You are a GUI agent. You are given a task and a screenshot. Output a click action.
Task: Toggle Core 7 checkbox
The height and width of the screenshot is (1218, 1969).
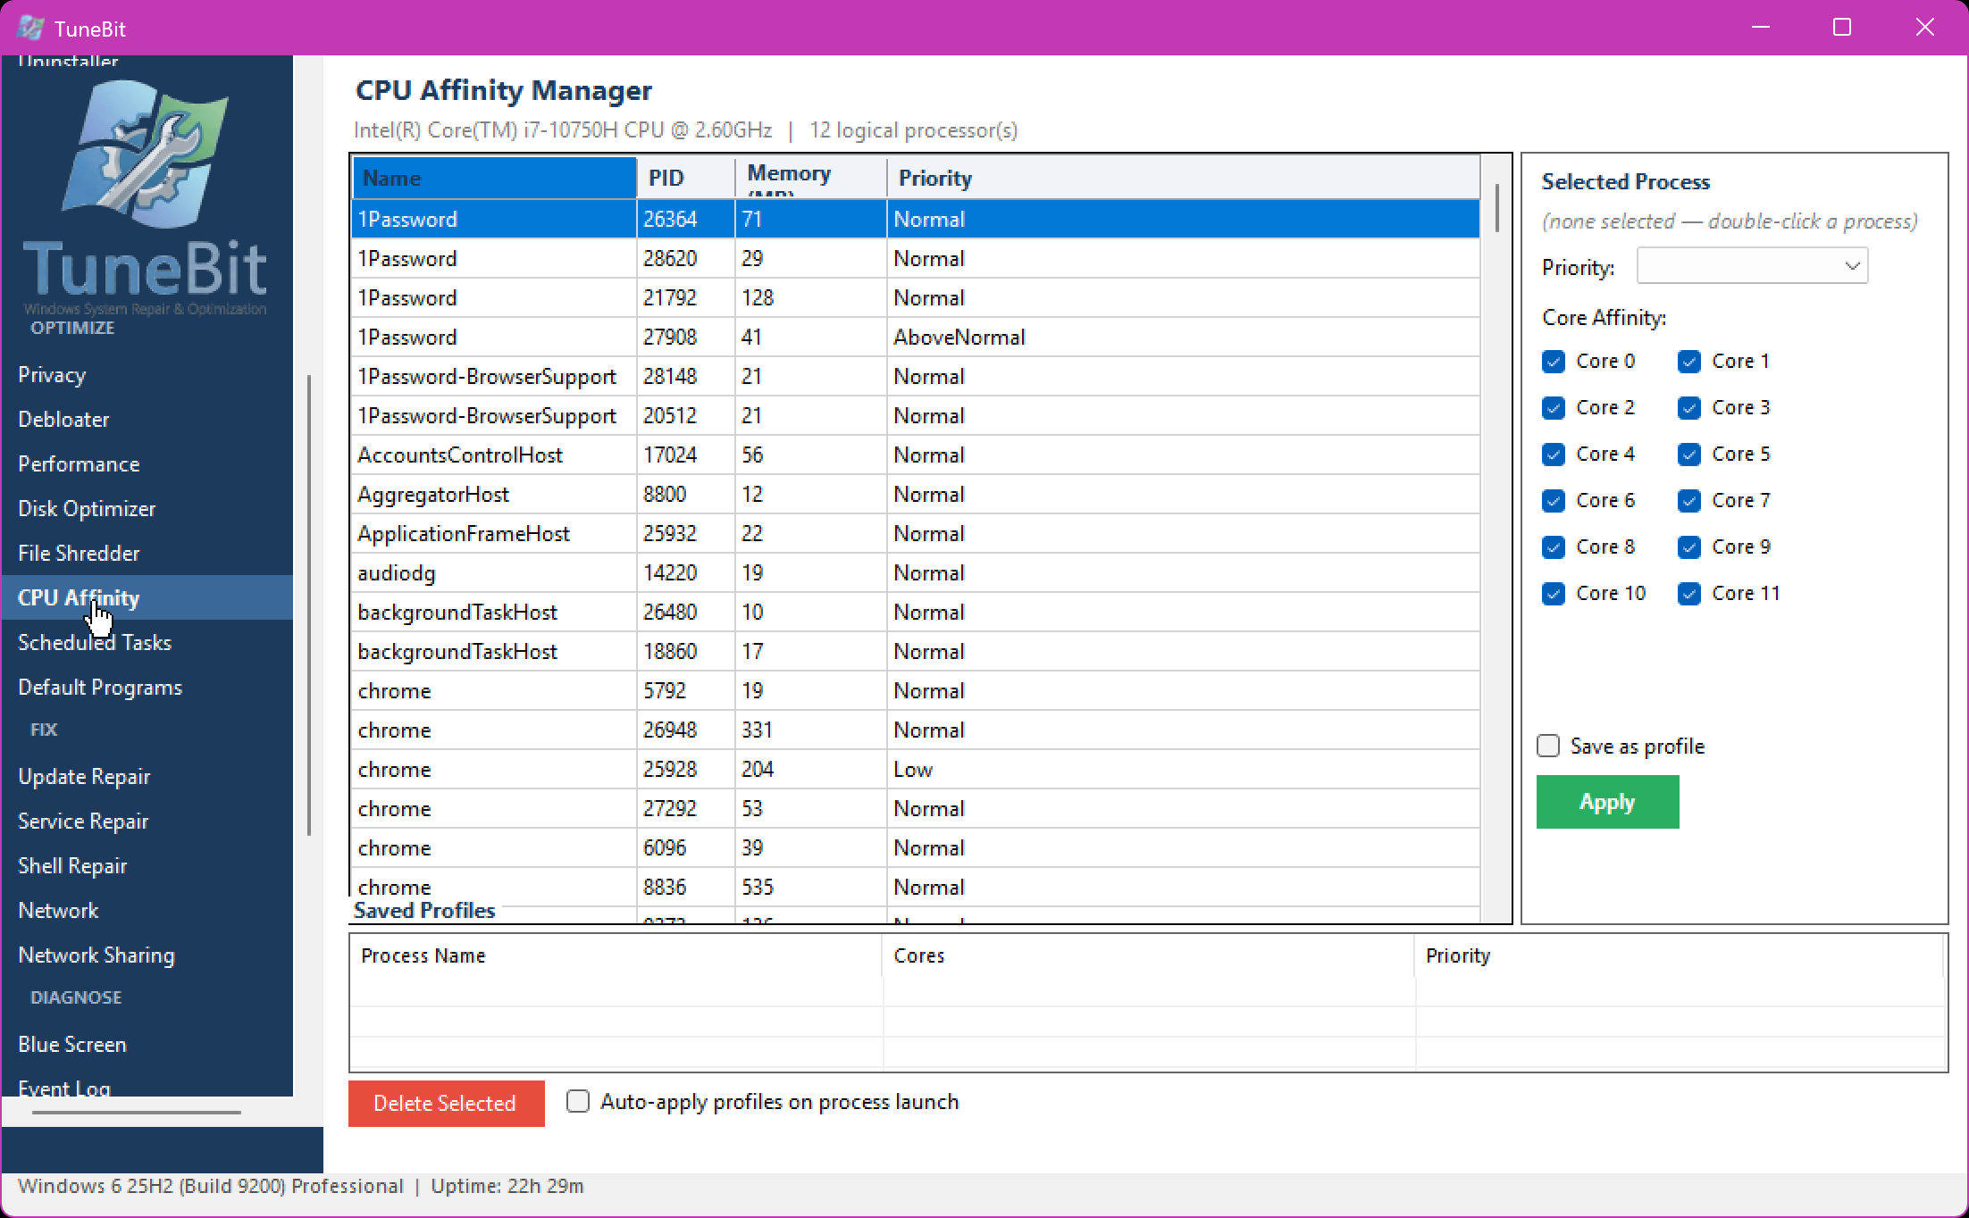pyautogui.click(x=1688, y=501)
